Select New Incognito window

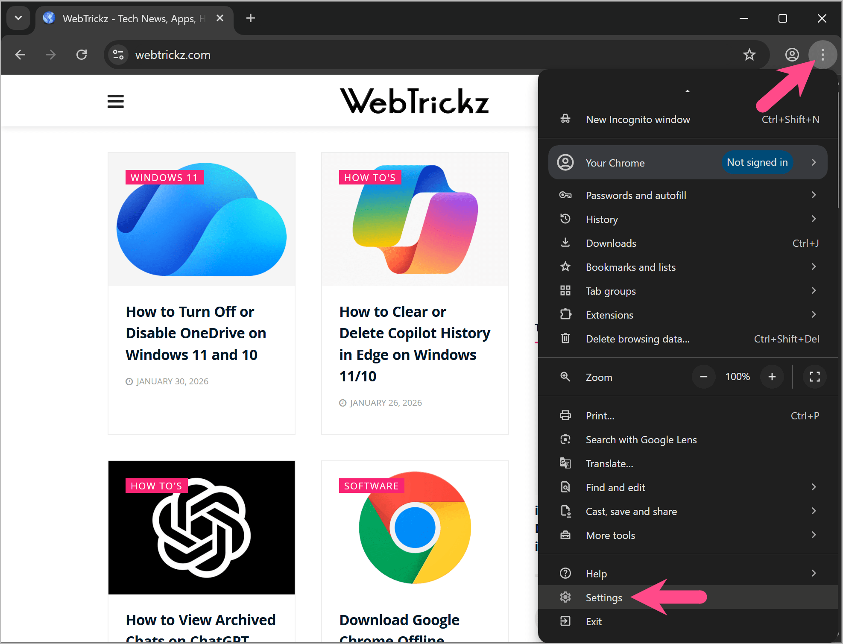[688, 120]
